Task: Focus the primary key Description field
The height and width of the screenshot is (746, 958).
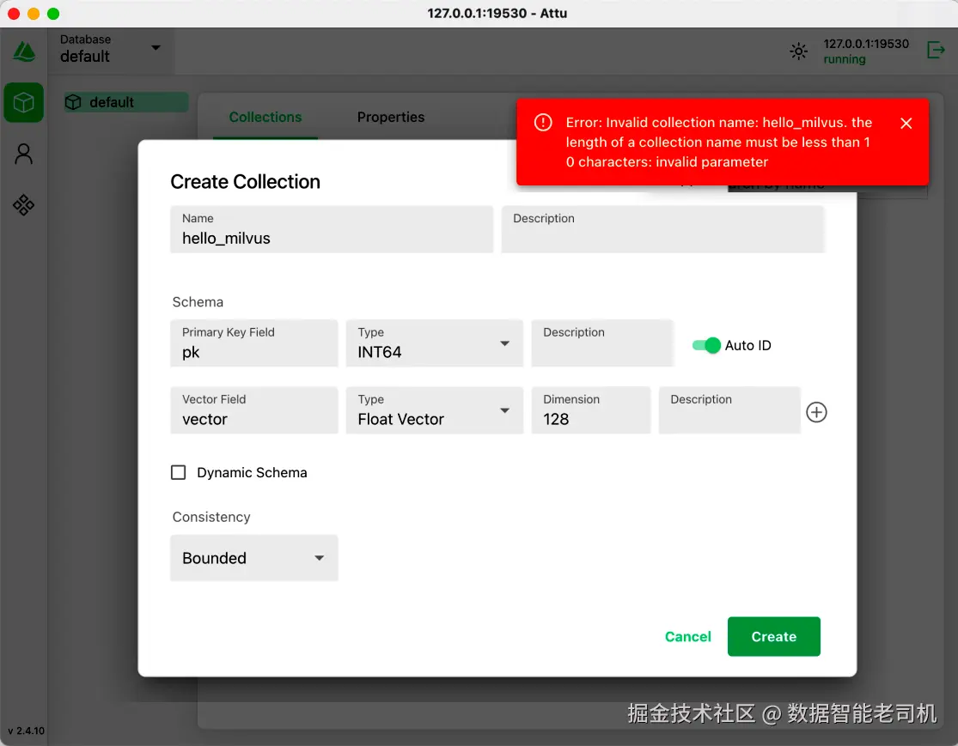Action: [601, 343]
